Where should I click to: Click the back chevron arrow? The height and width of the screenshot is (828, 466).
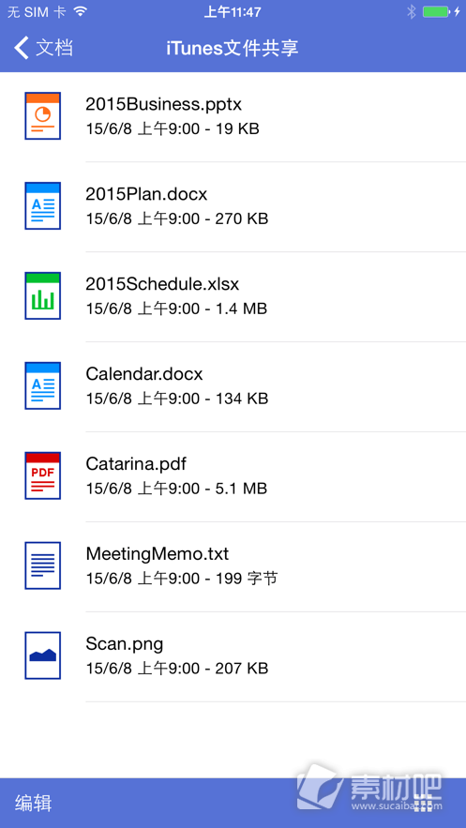[22, 48]
